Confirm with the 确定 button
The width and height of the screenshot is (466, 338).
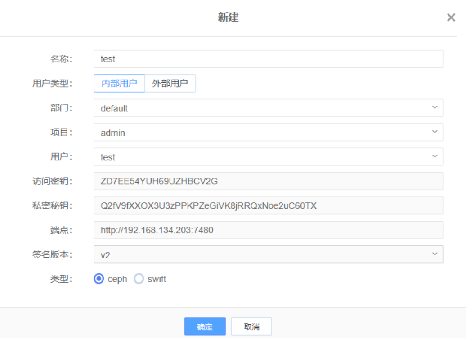205,327
